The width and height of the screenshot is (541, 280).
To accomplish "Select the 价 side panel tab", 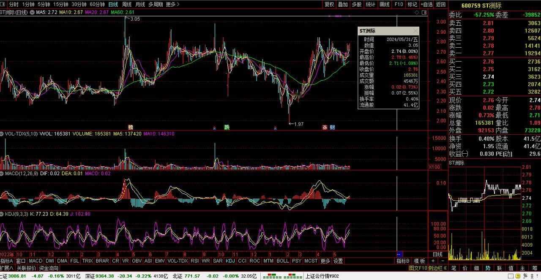I will pos(465,268).
